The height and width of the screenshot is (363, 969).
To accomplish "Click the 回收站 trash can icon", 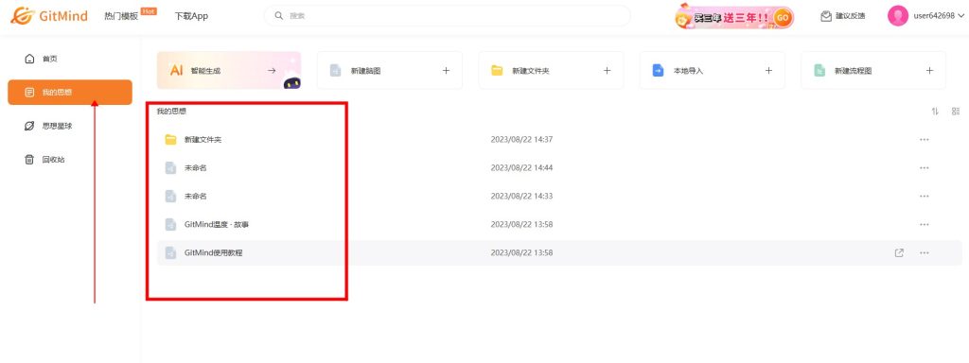I will coord(29,159).
